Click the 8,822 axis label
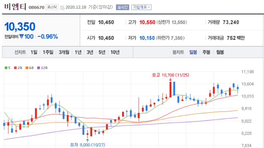 click(x=246, y=121)
